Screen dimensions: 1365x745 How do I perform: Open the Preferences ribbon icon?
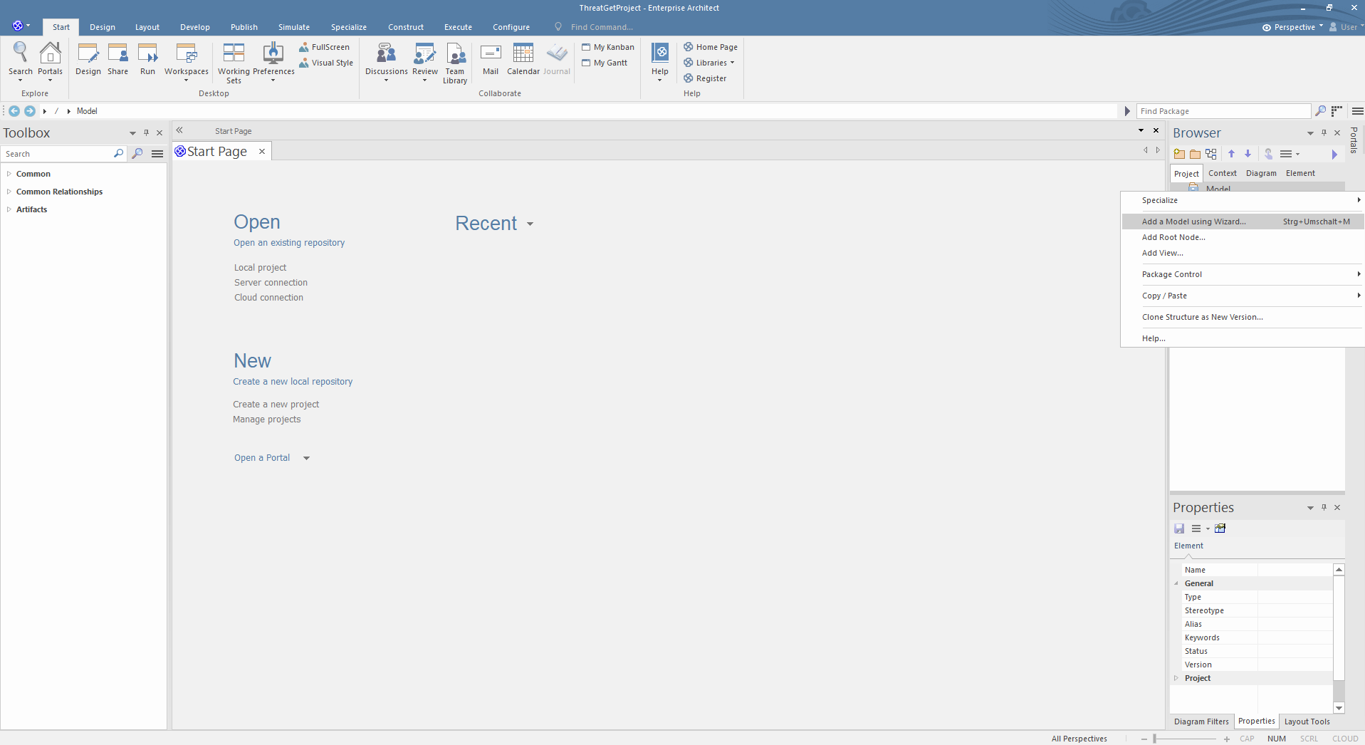273,53
